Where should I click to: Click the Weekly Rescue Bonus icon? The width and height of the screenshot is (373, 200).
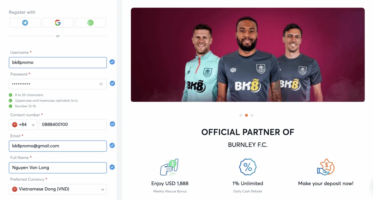tap(169, 167)
